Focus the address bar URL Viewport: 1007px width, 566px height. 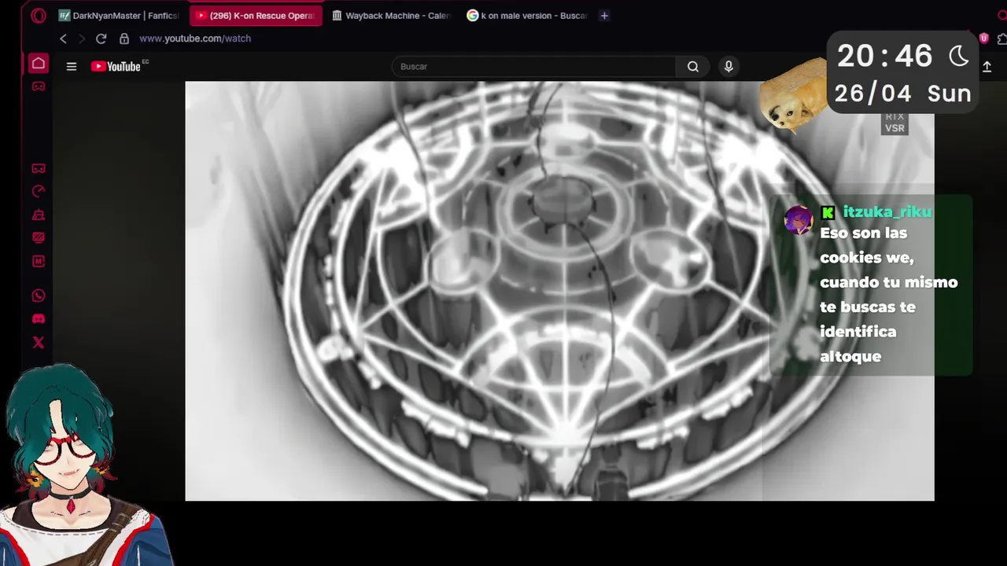(195, 39)
